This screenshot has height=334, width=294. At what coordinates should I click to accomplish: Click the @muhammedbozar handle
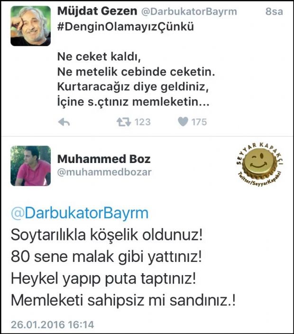(104, 172)
